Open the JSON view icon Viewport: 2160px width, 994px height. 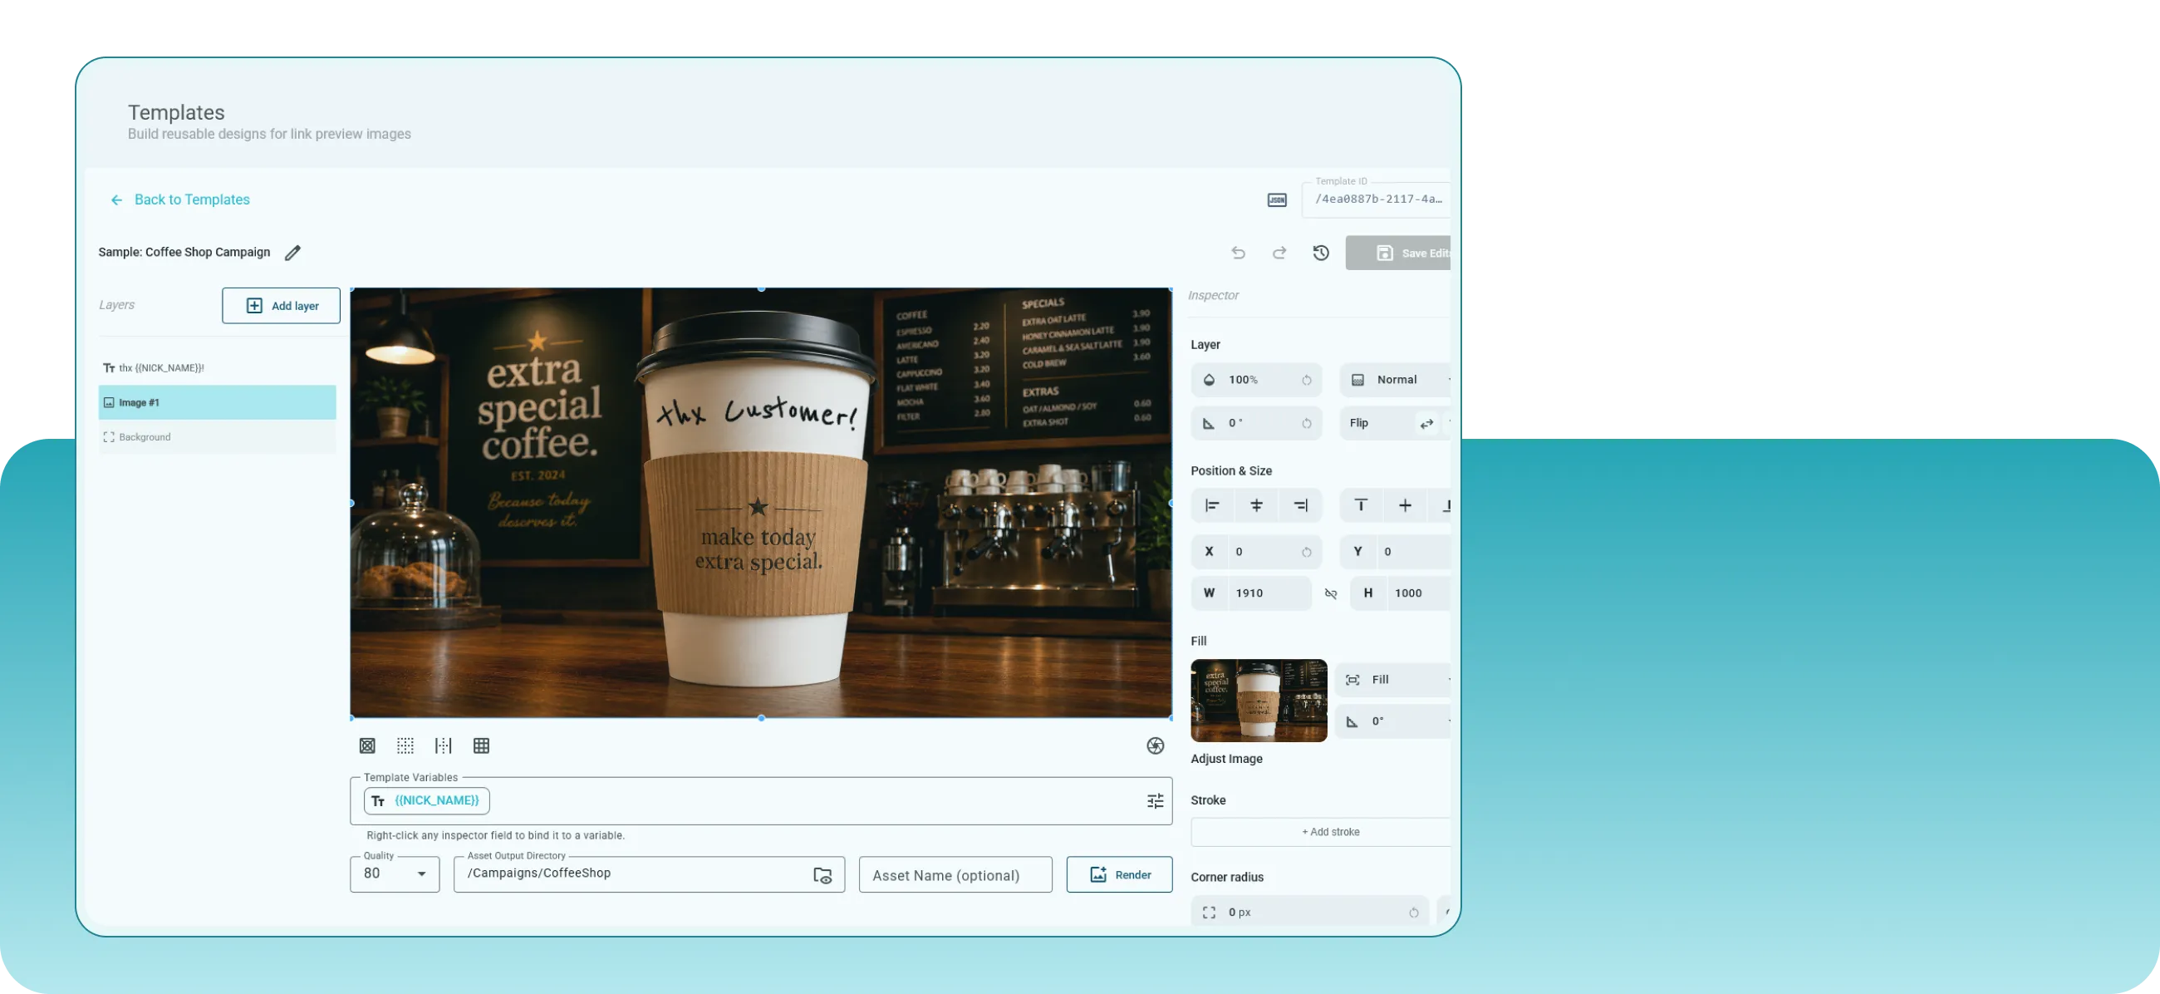pos(1276,199)
